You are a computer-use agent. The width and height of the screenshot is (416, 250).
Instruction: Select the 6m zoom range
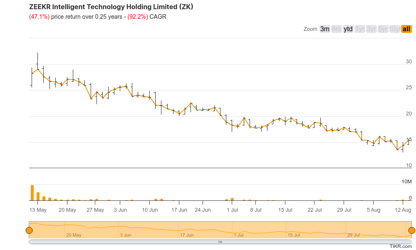click(x=335, y=29)
